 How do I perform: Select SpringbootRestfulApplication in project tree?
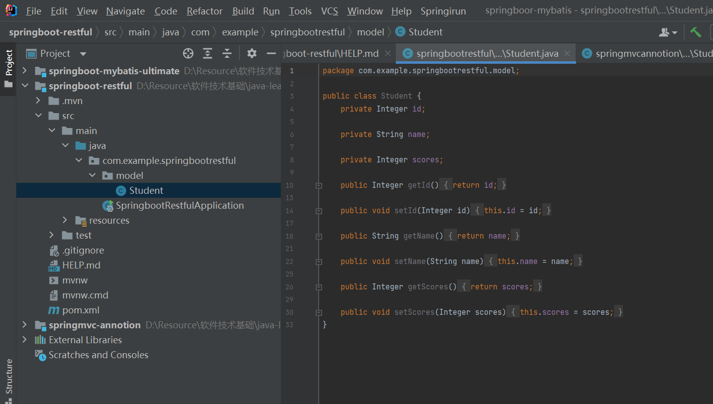click(x=180, y=206)
